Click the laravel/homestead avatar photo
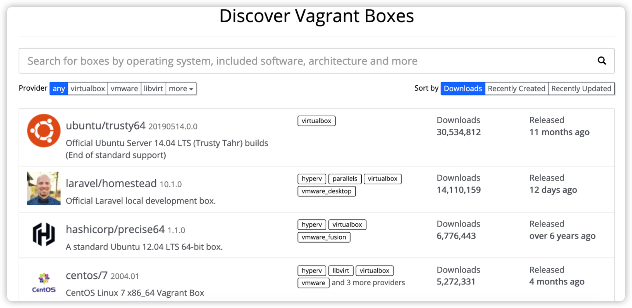Viewport: 632px width, 308px height. click(44, 188)
